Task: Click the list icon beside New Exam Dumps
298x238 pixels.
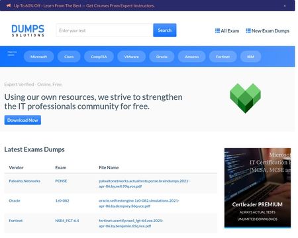Action: pos(248,30)
